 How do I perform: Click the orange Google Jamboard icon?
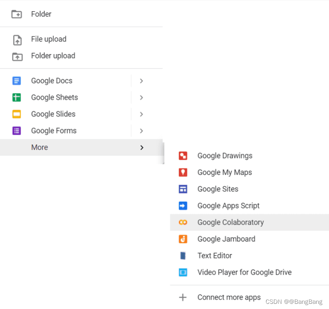pyautogui.click(x=183, y=239)
